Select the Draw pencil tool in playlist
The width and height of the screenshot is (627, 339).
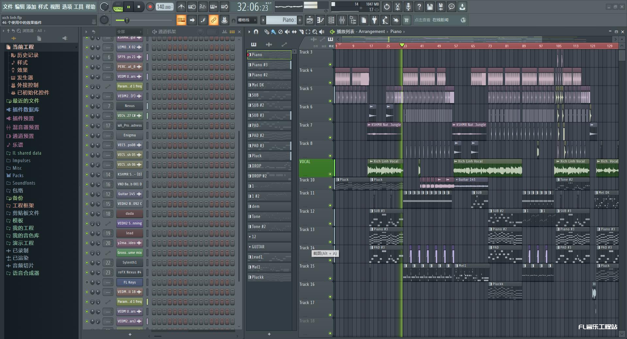266,32
